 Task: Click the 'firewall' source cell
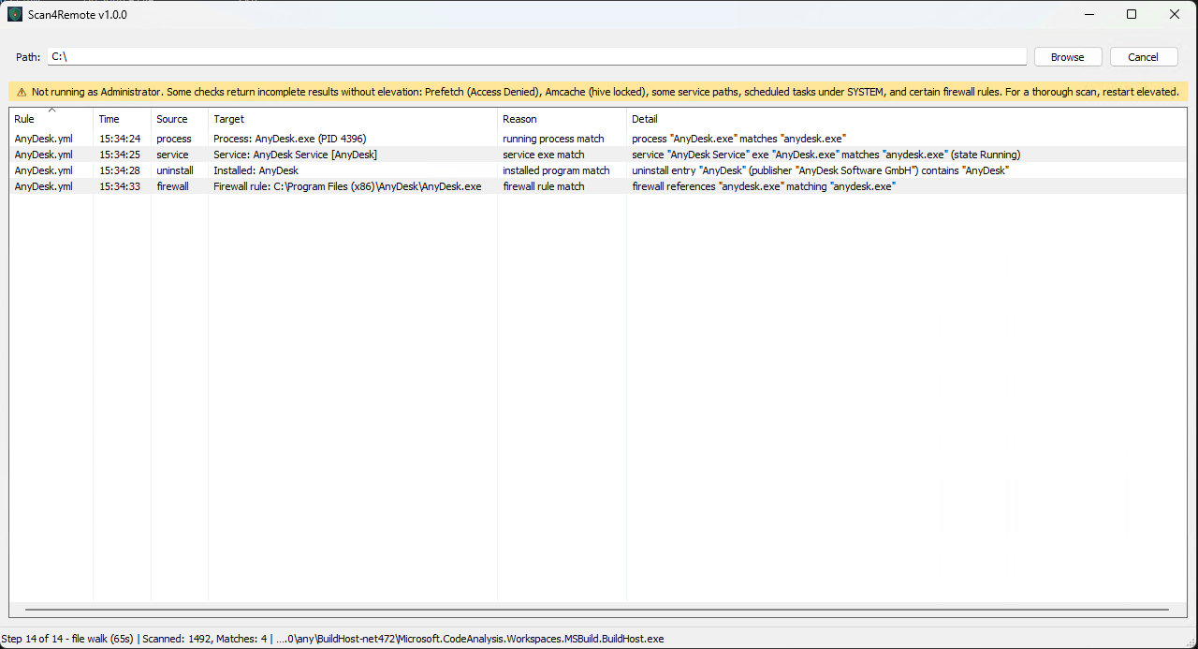click(x=172, y=186)
